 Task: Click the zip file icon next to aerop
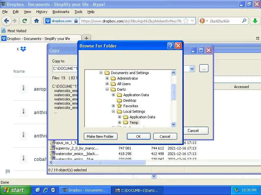coord(23,88)
